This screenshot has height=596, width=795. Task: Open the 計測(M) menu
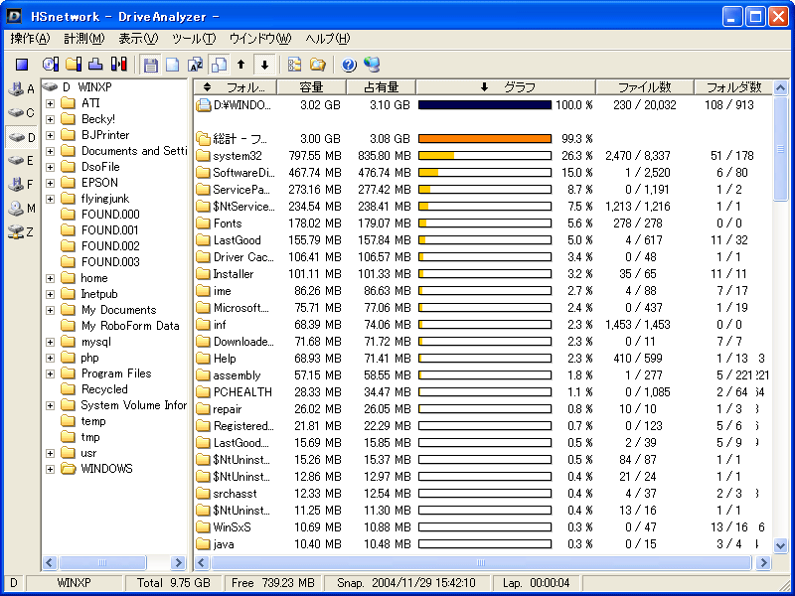(84, 39)
